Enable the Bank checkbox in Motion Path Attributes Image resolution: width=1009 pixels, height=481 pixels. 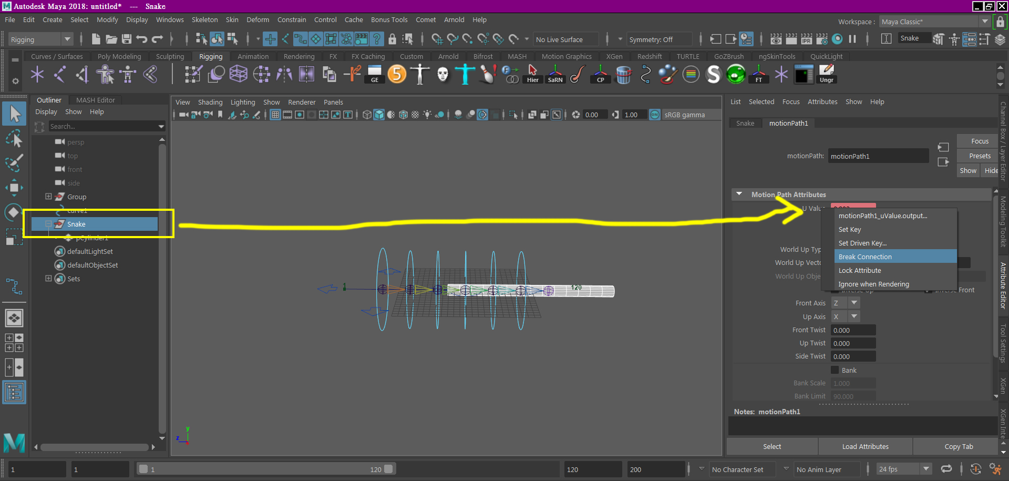(x=834, y=370)
